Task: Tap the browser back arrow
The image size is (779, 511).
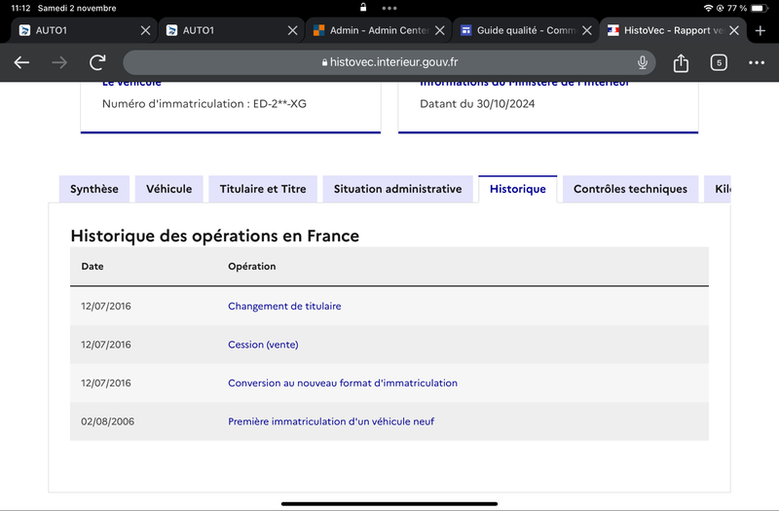Action: 21,62
